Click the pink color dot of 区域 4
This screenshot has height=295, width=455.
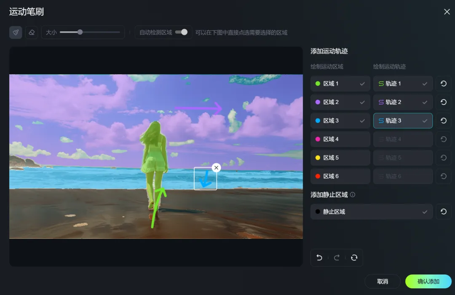318,139
